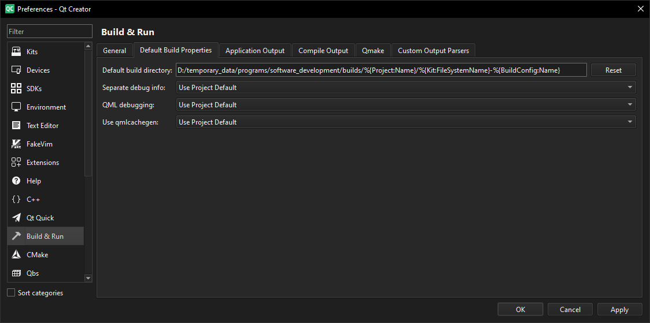Click the Qt Creator logo in title bar
The height and width of the screenshot is (323, 650).
coord(9,9)
